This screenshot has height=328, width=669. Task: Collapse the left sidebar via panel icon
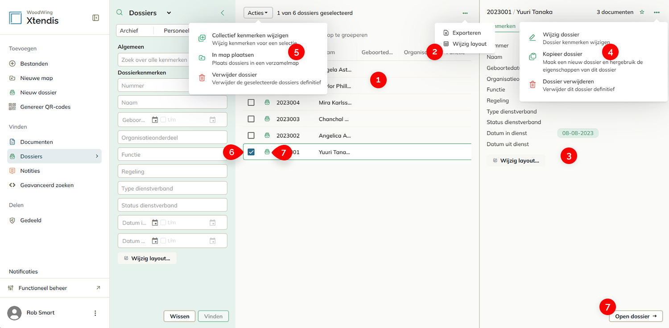click(95, 18)
